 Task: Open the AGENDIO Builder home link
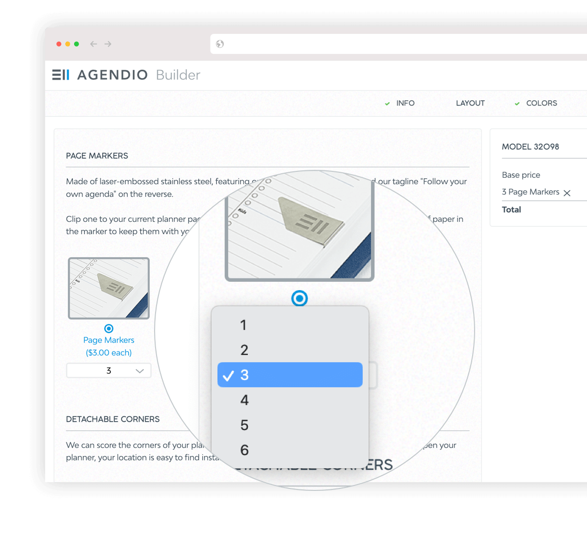point(126,75)
